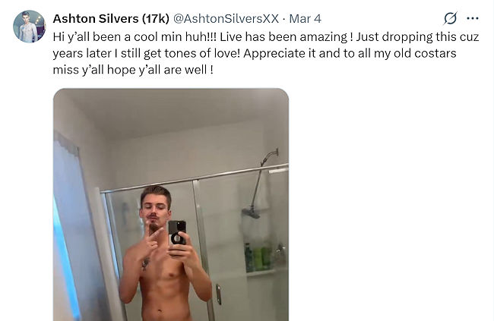
Task: Click the Grok explain-post icon
Action: pyautogui.click(x=451, y=18)
